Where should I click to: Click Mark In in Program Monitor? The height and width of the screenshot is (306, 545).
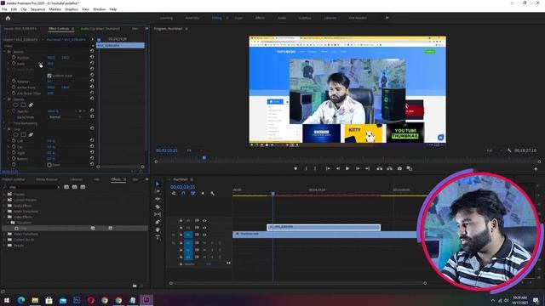306,168
